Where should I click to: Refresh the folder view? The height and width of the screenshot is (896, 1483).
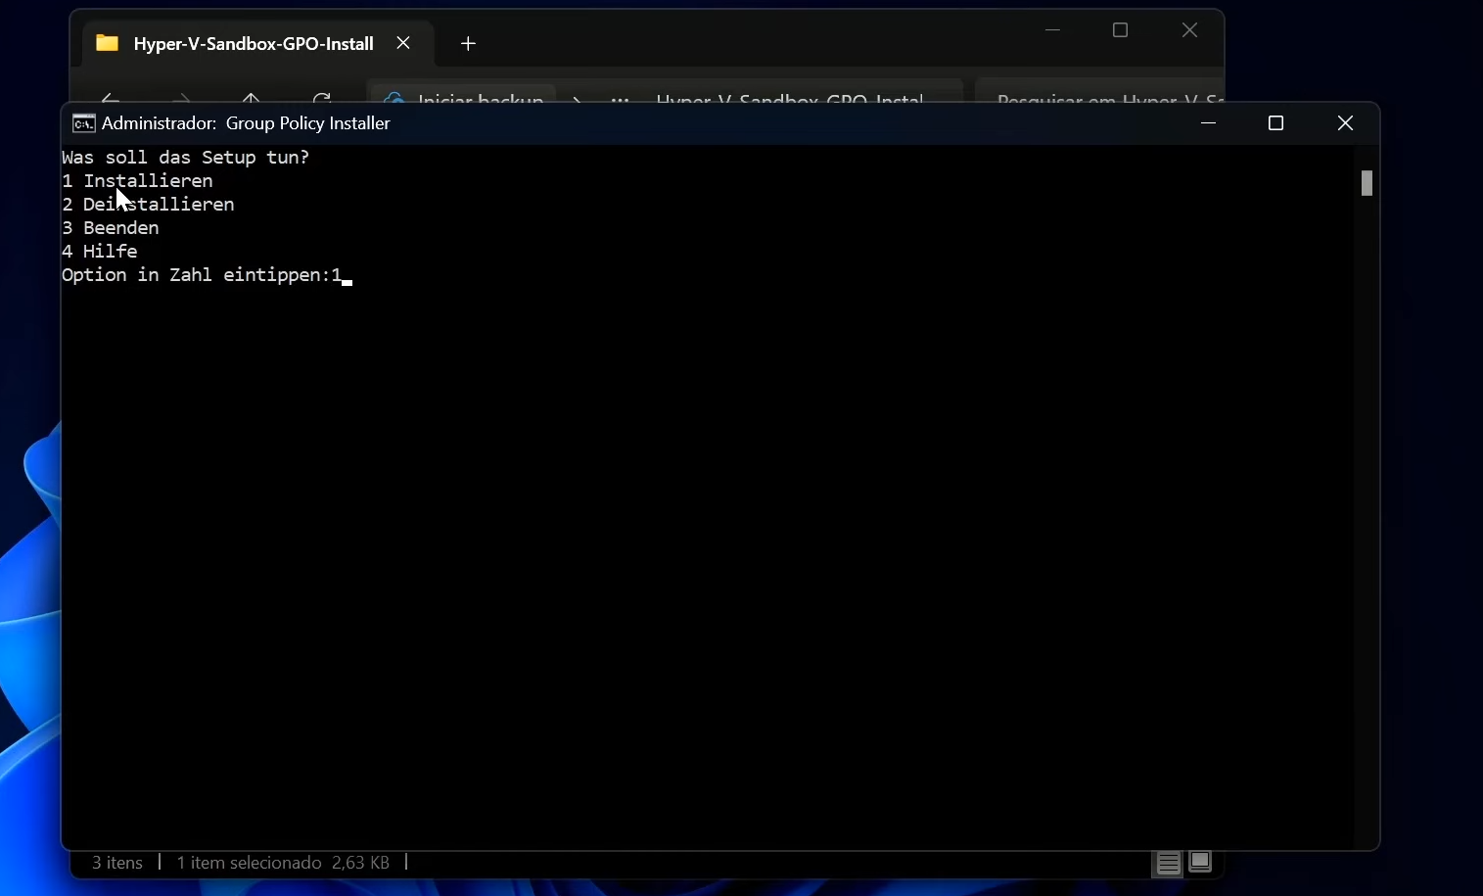(322, 101)
